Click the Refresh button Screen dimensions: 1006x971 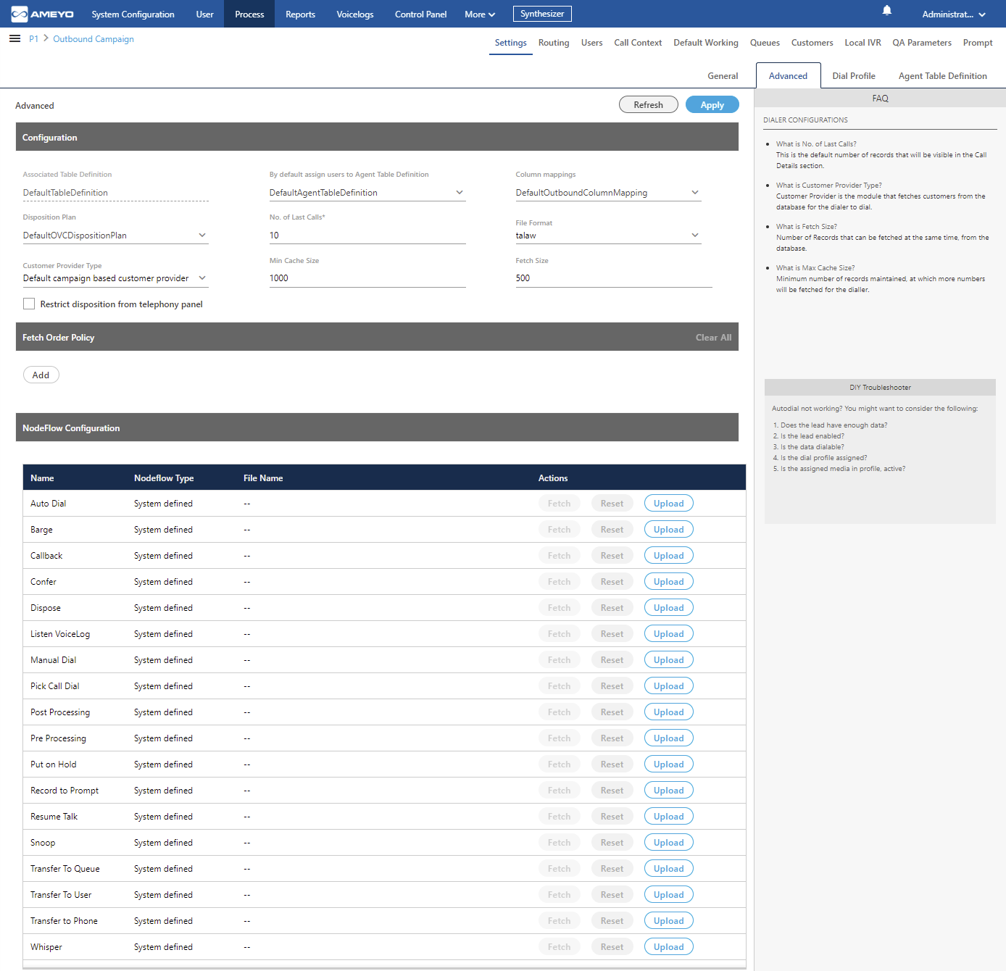coord(648,105)
